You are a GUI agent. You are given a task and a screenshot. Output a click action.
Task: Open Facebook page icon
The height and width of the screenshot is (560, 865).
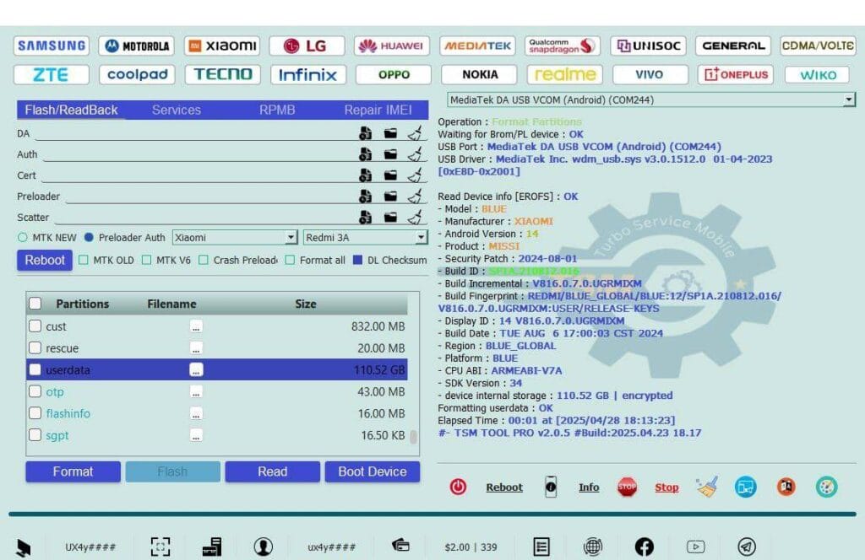(x=645, y=547)
